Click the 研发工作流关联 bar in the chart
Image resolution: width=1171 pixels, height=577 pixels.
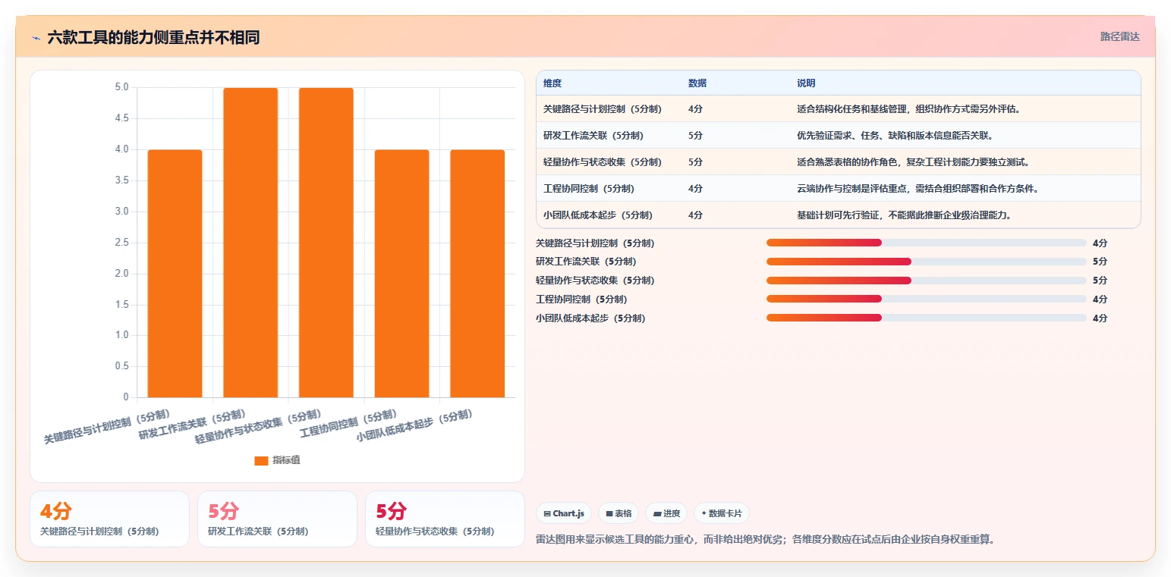coord(250,243)
